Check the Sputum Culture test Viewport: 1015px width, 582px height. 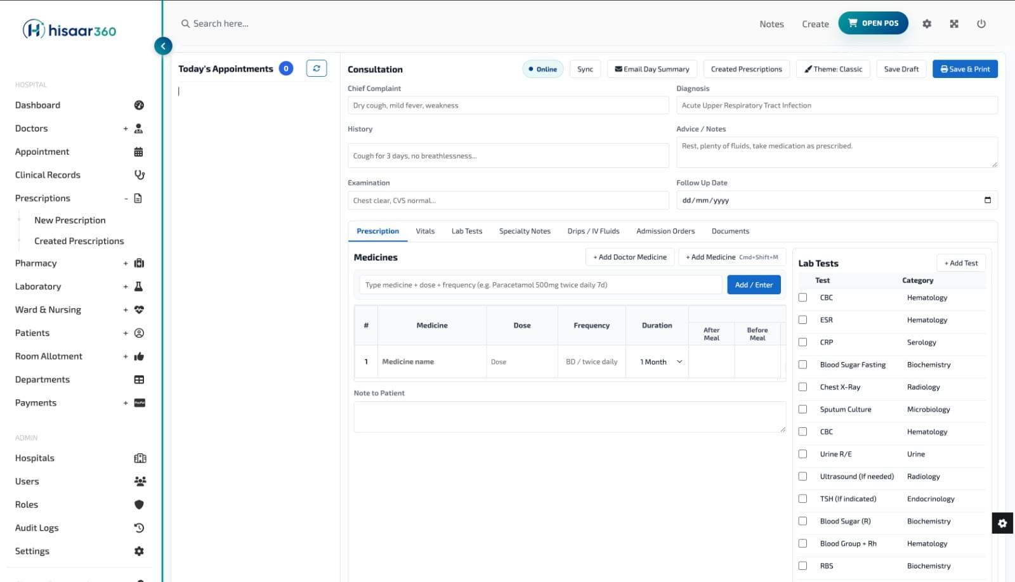[802, 410]
